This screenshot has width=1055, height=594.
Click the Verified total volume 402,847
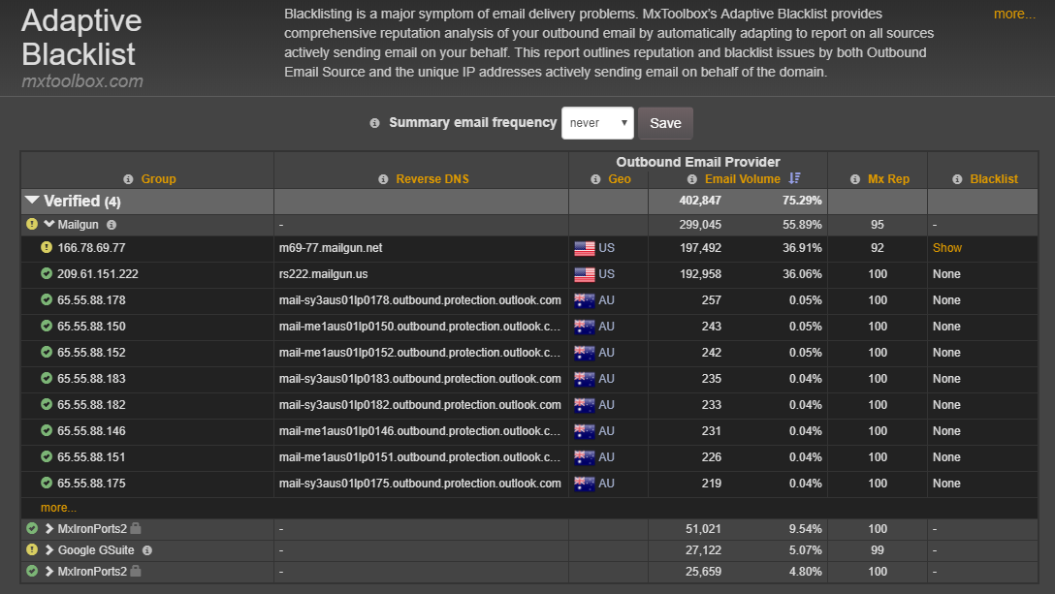700,201
